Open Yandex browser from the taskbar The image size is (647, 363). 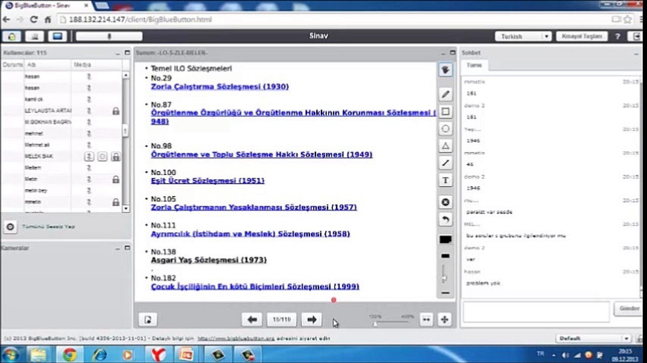(x=159, y=354)
